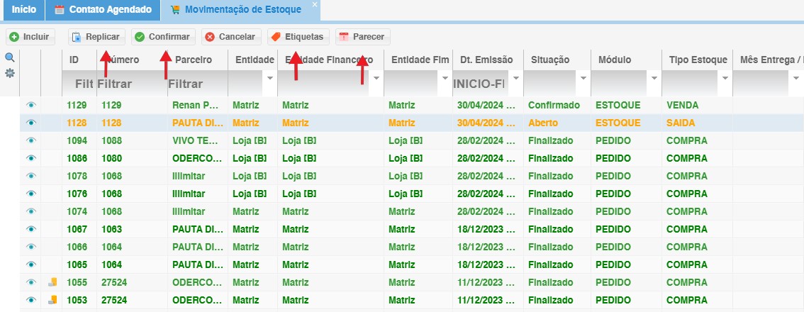Open the Entidade column filter dropdown
Screen dimensions: 804x312
click(x=269, y=78)
